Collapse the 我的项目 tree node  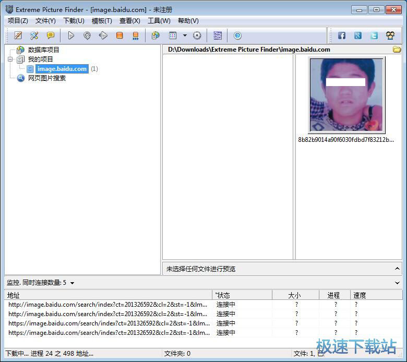(x=10, y=59)
